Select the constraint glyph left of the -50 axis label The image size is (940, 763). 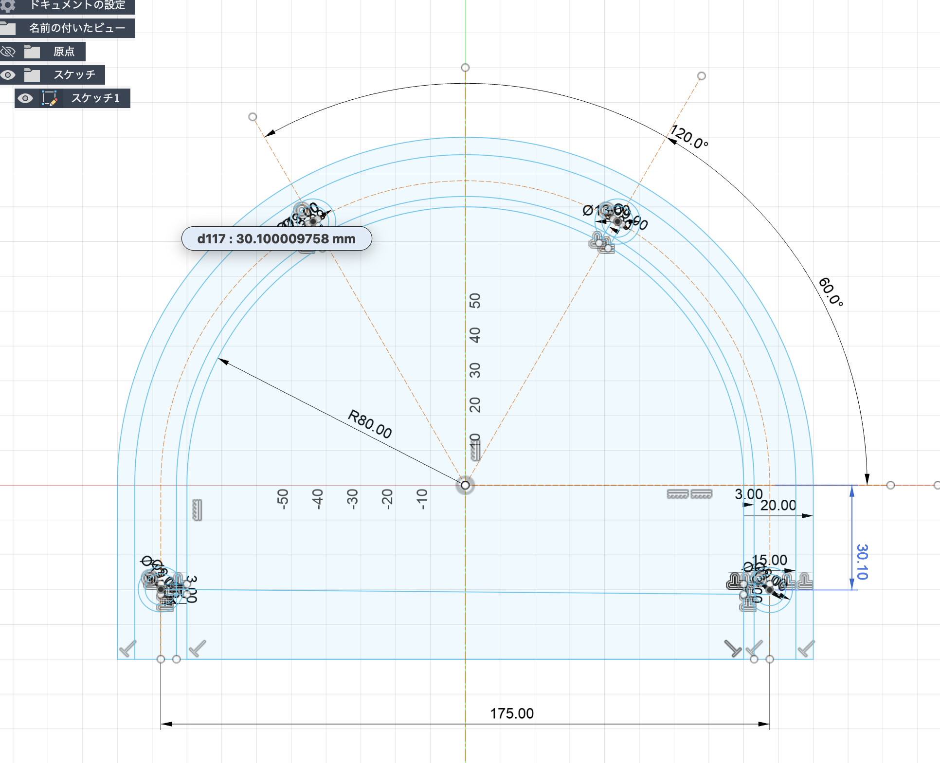click(197, 510)
